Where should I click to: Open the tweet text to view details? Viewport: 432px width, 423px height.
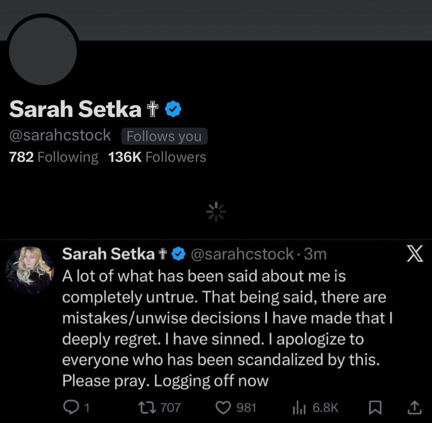point(221,329)
